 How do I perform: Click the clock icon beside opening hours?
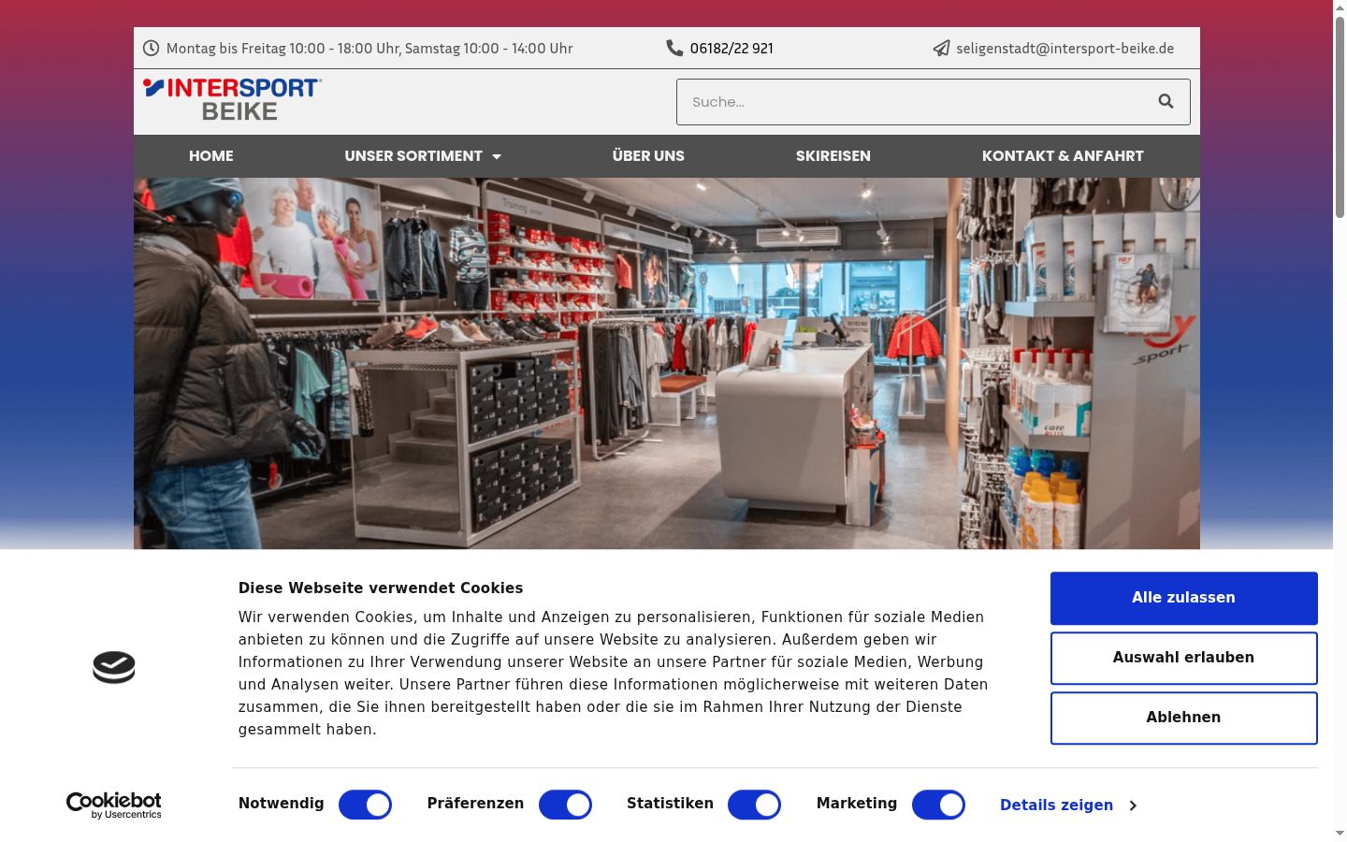tap(151, 48)
